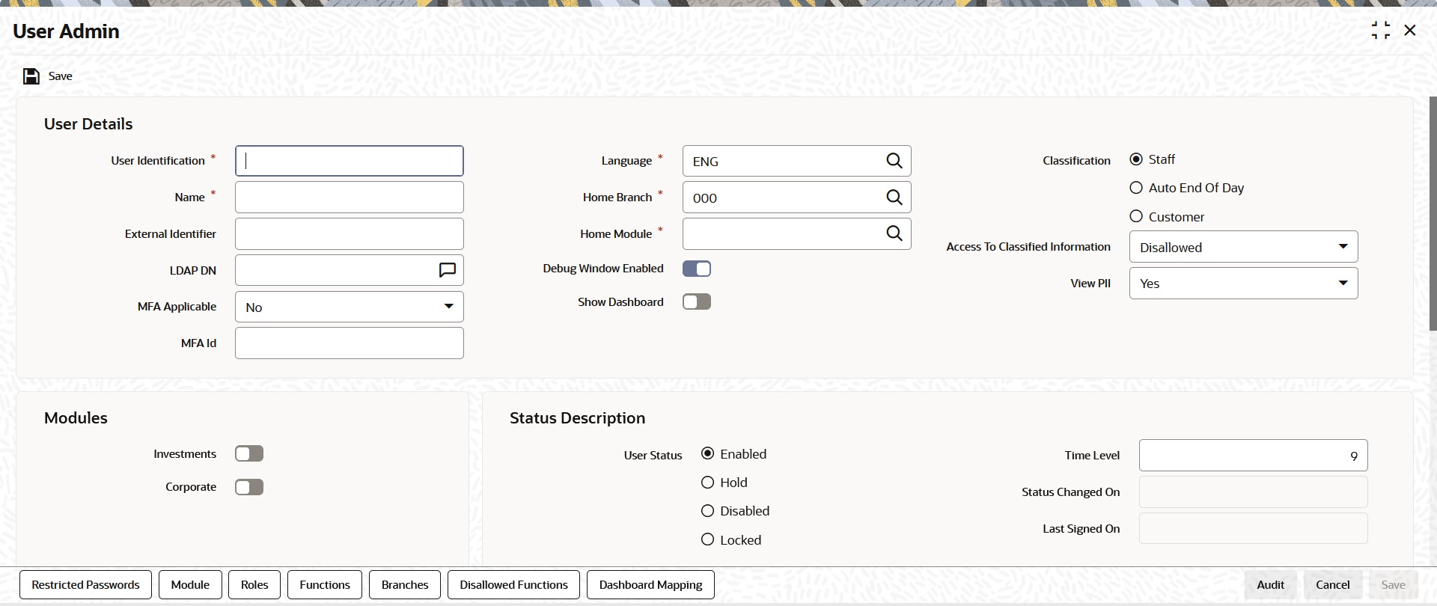
Task: Click the Last Signed On field
Action: [1254, 529]
